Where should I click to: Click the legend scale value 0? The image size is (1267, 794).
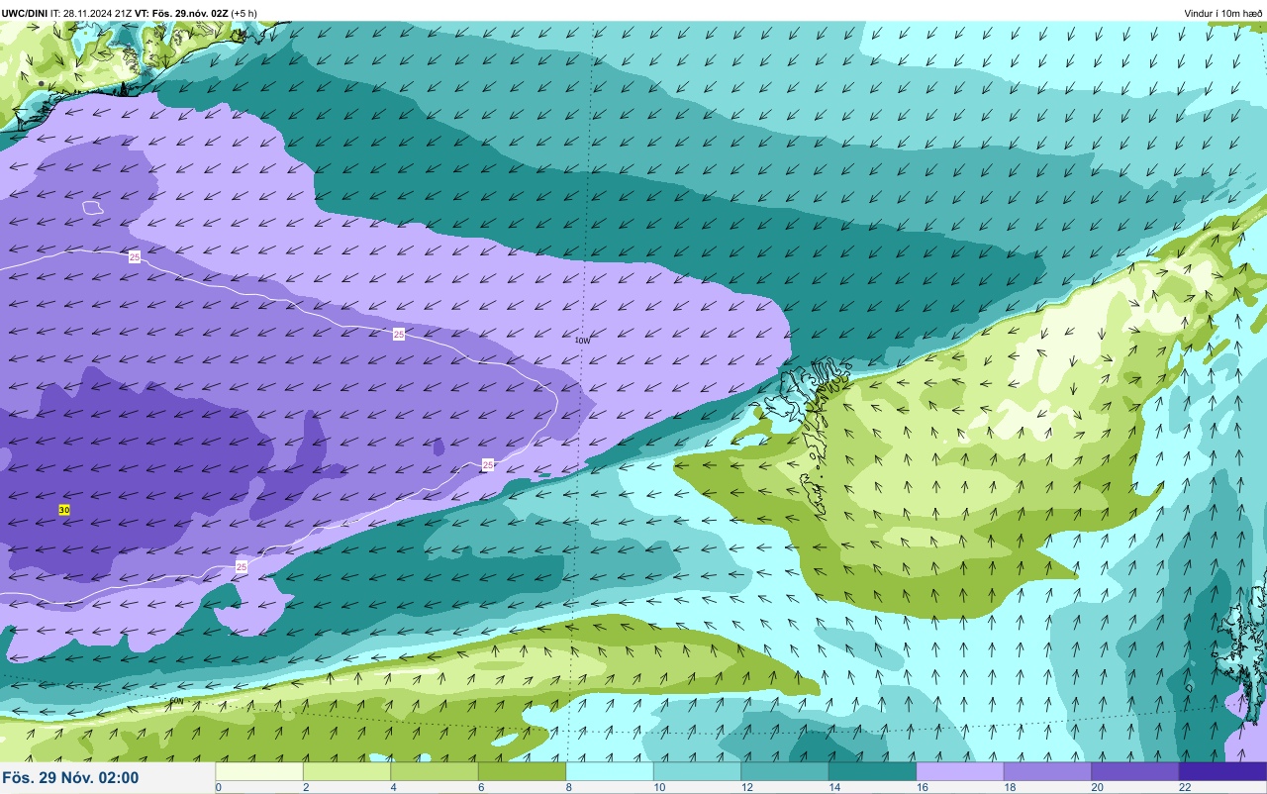coord(218,787)
